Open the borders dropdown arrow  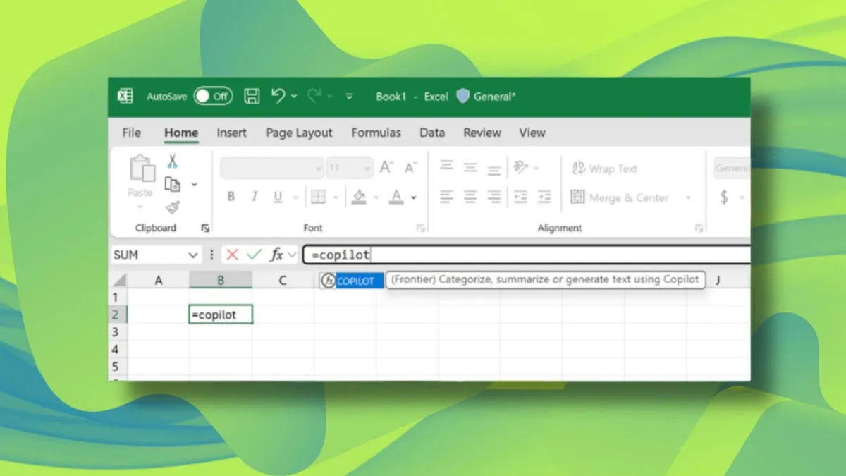coord(335,197)
